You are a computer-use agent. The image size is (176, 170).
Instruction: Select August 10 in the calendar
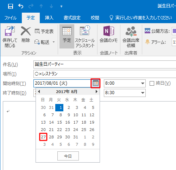[76, 115]
